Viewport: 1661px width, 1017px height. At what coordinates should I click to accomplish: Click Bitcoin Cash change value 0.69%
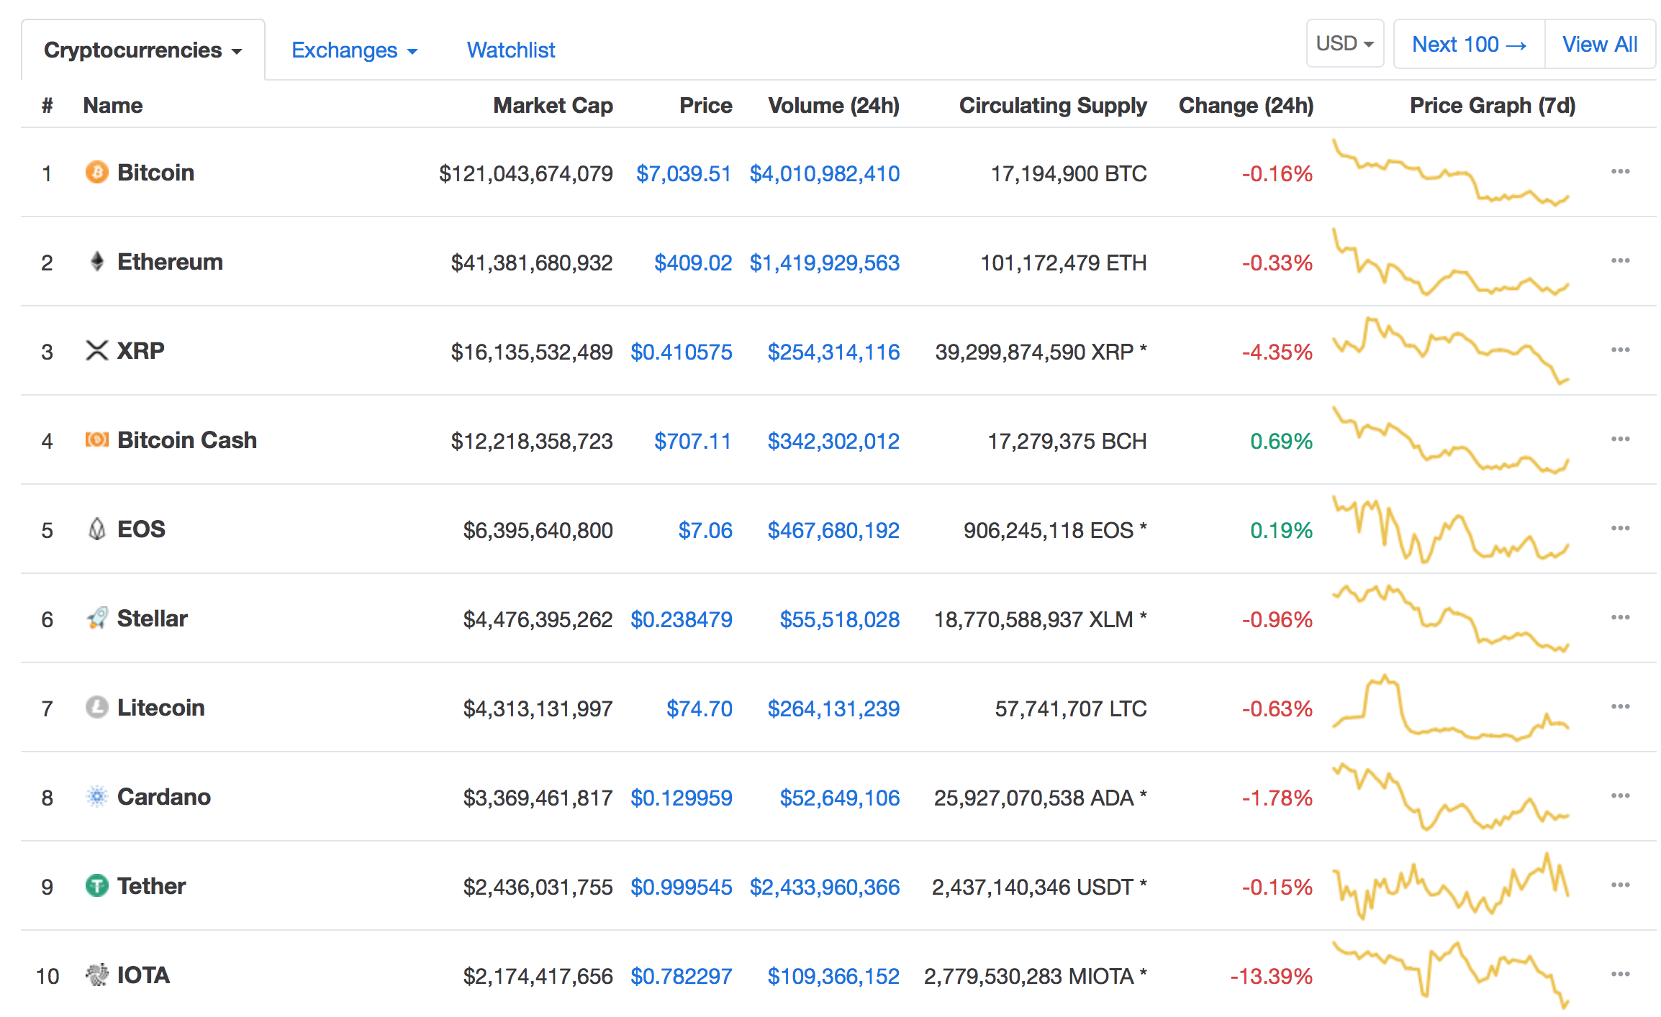[x=1281, y=441]
